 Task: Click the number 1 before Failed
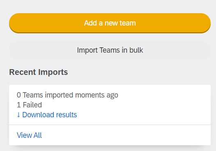pos(19,105)
